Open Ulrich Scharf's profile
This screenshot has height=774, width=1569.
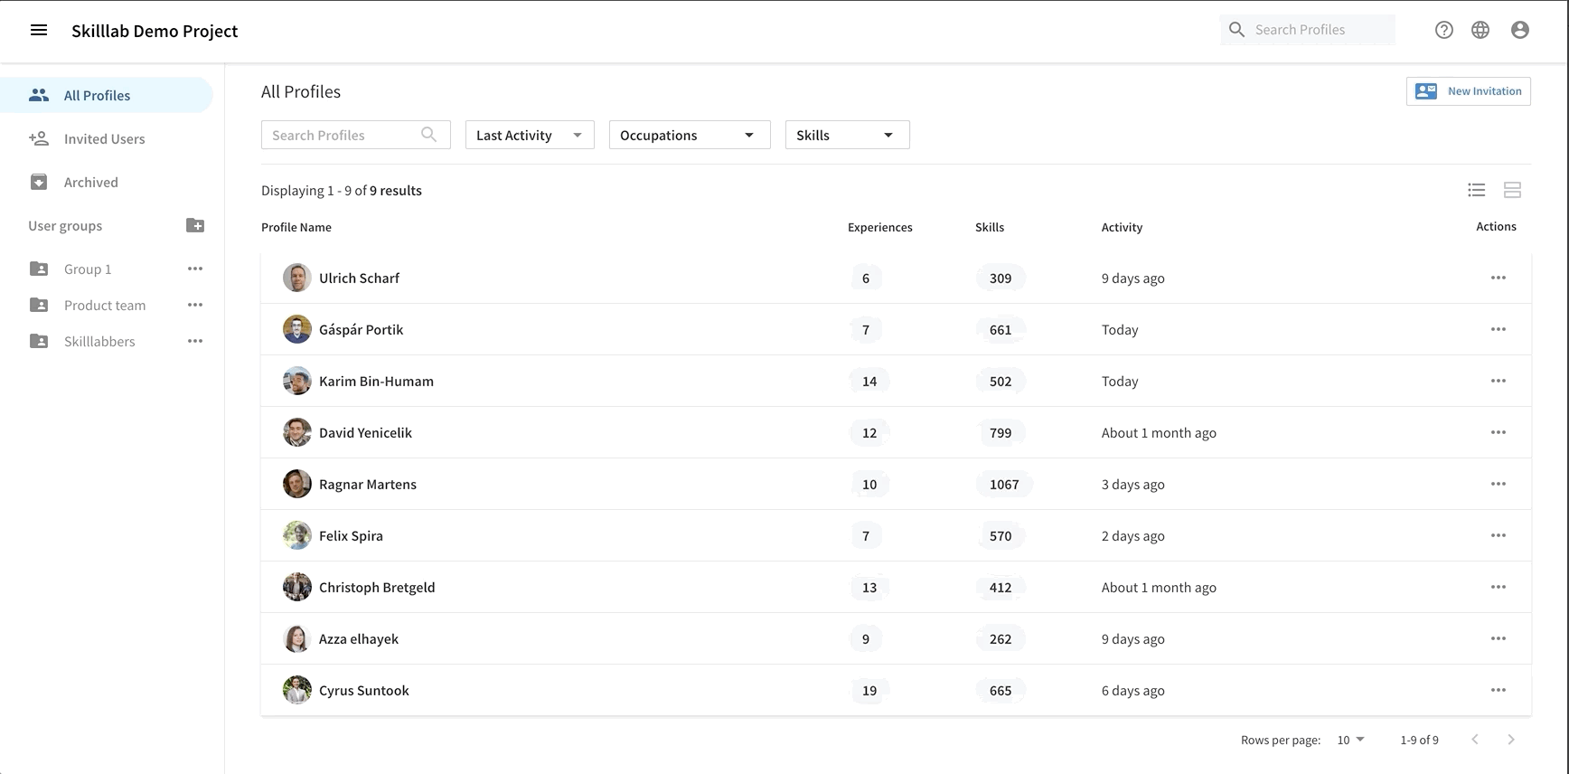tap(359, 278)
